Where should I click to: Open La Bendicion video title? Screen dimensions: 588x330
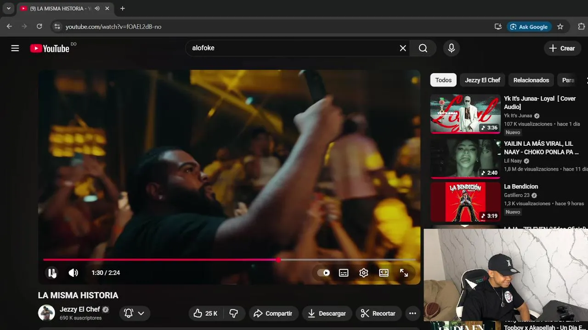(x=521, y=187)
